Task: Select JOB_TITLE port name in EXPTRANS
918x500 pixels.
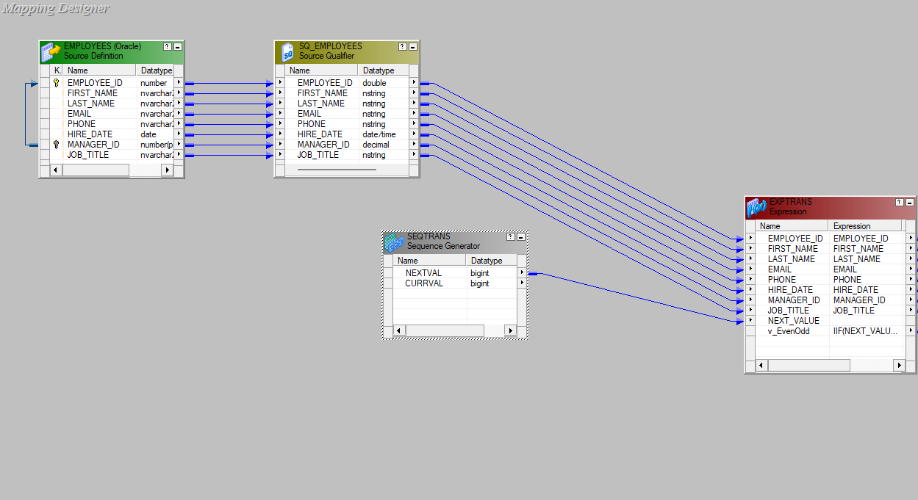Action: (x=789, y=310)
